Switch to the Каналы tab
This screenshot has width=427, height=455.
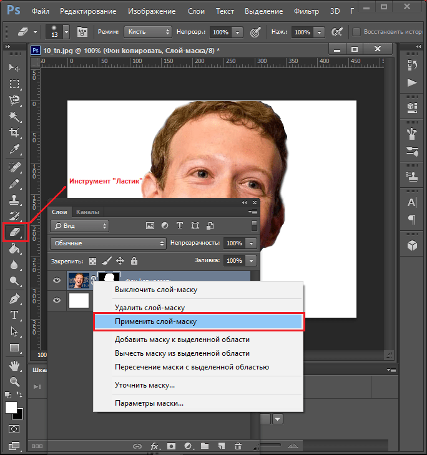[x=87, y=212]
